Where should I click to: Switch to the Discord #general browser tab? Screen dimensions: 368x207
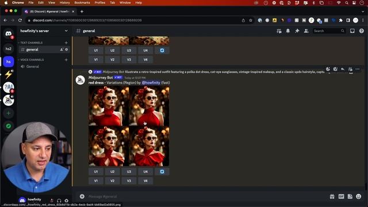[49, 11]
